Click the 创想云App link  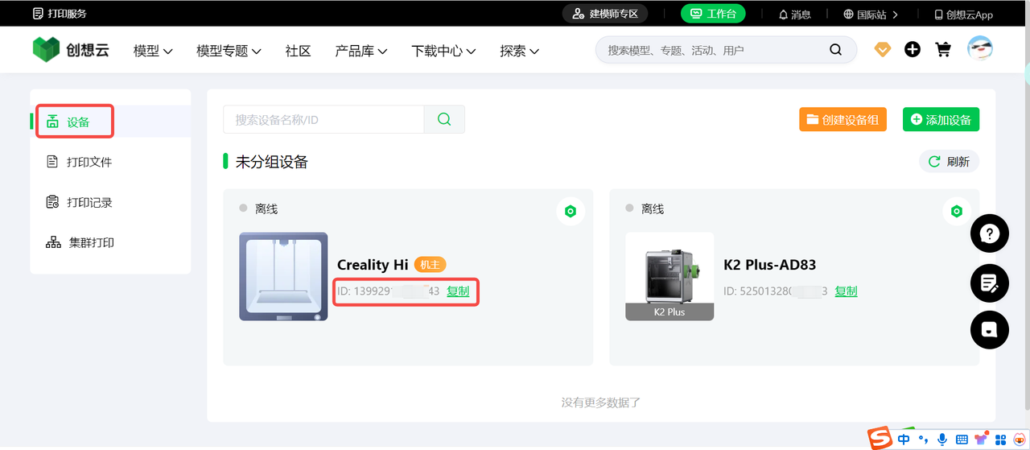pos(963,14)
